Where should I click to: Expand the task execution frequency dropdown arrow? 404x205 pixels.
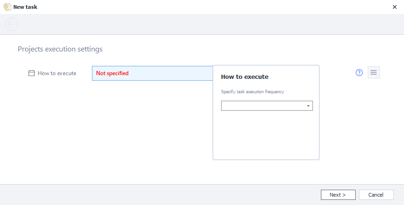pyautogui.click(x=308, y=106)
